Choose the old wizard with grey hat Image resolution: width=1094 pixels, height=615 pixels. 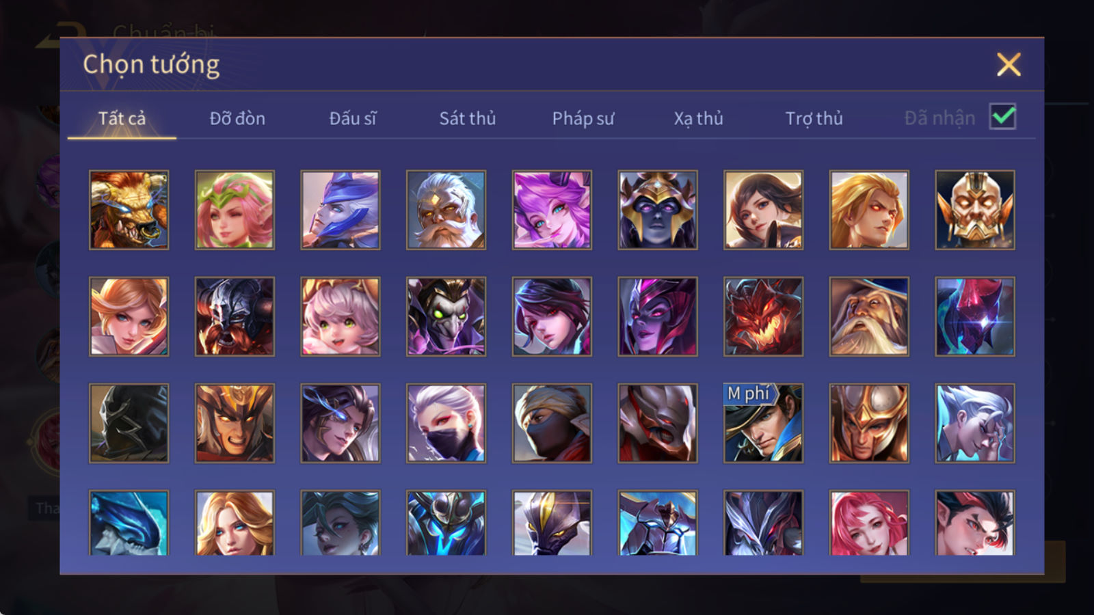(x=869, y=316)
